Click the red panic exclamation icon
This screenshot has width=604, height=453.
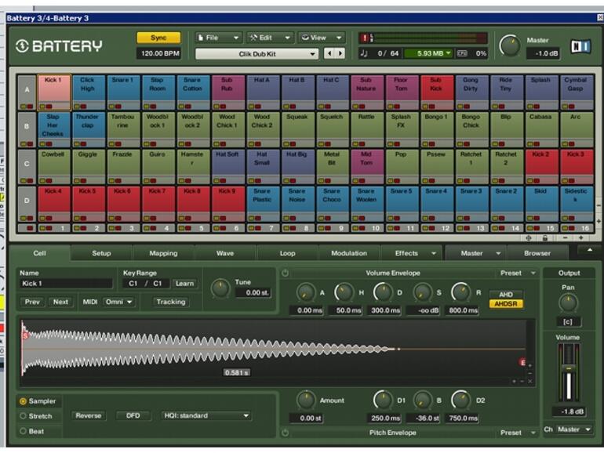(364, 38)
